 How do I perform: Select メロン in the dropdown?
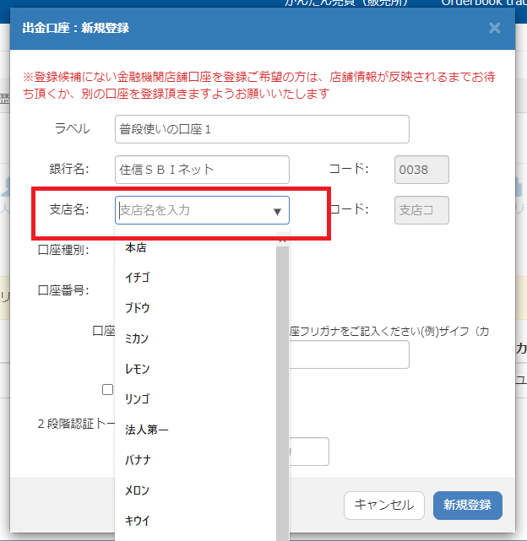point(195,490)
